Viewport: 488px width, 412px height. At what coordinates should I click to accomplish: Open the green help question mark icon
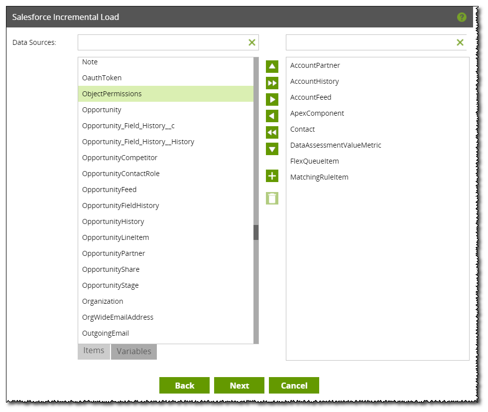tap(462, 17)
